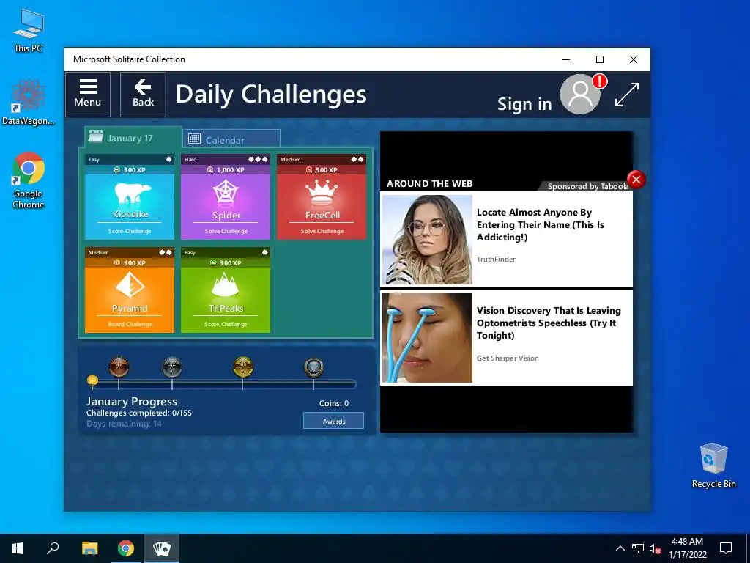Switch to the Calendar tab
The height and width of the screenshot is (563, 750).
tap(231, 139)
